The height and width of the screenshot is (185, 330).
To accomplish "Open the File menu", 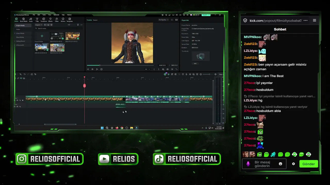I will [x=34, y=15].
